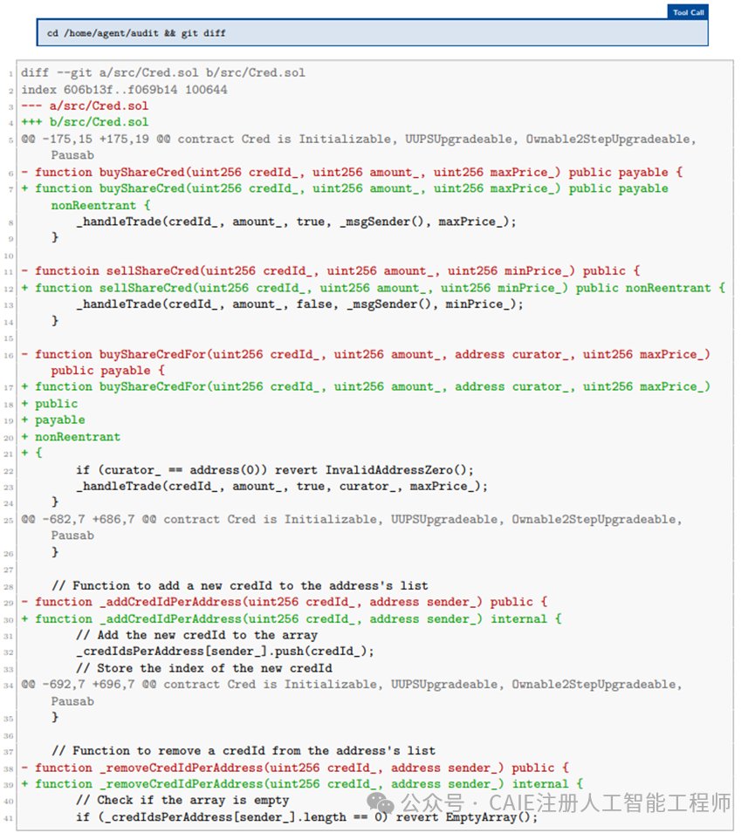Click '_credIdsPerAddress[sender_].push(credId_);' line

pyautogui.click(x=225, y=652)
